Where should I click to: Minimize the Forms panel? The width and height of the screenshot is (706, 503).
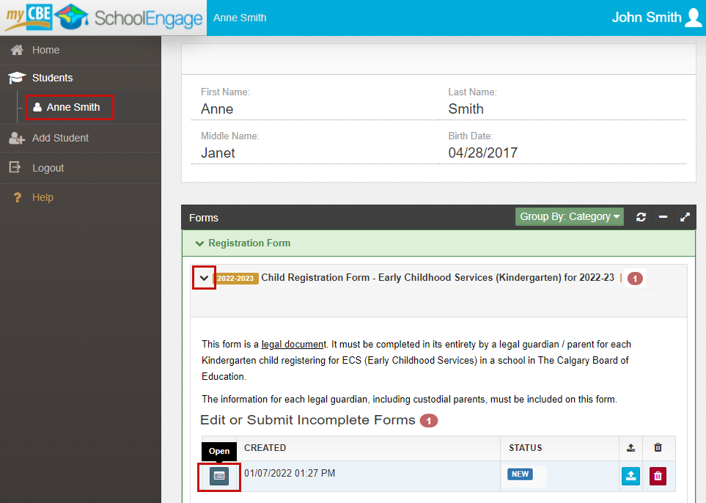click(x=663, y=217)
